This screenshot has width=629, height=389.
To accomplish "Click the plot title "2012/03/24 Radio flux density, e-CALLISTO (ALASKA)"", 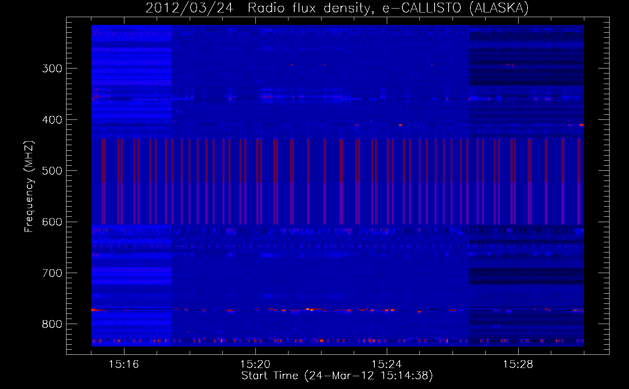I will [x=337, y=8].
